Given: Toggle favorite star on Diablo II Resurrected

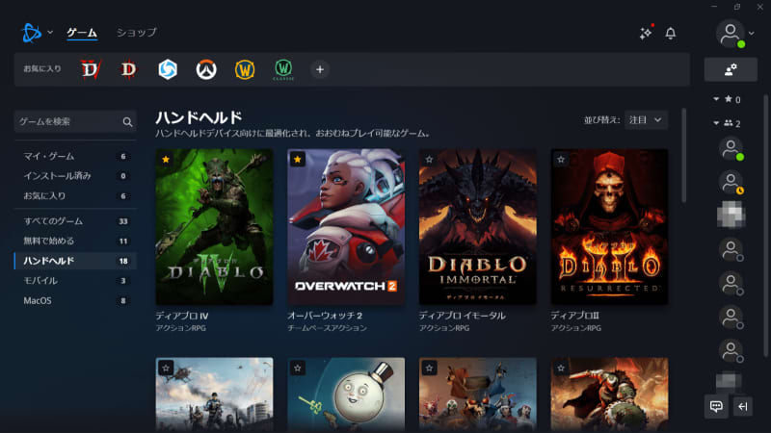Looking at the screenshot, I should (x=561, y=159).
